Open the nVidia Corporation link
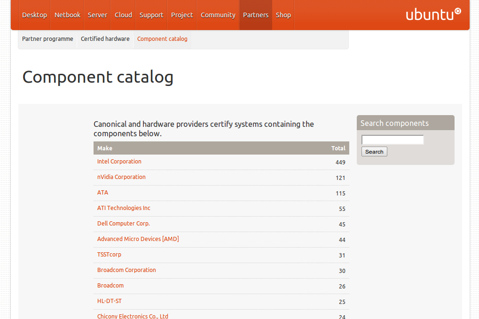Screen dimensions: 479x319 (121, 177)
